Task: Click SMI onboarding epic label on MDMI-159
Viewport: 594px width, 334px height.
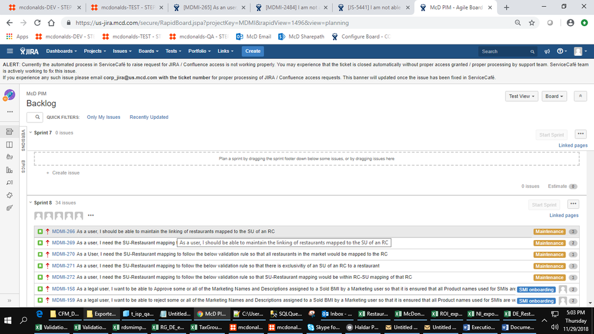Action: click(536, 301)
